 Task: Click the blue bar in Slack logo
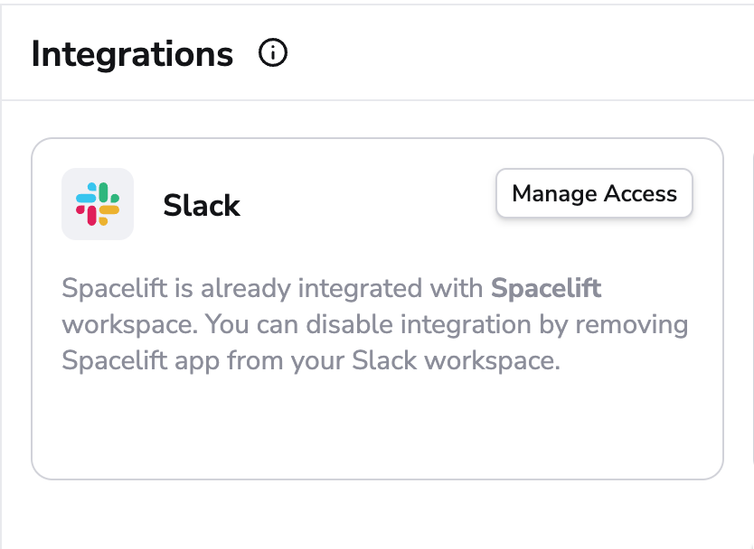86,198
